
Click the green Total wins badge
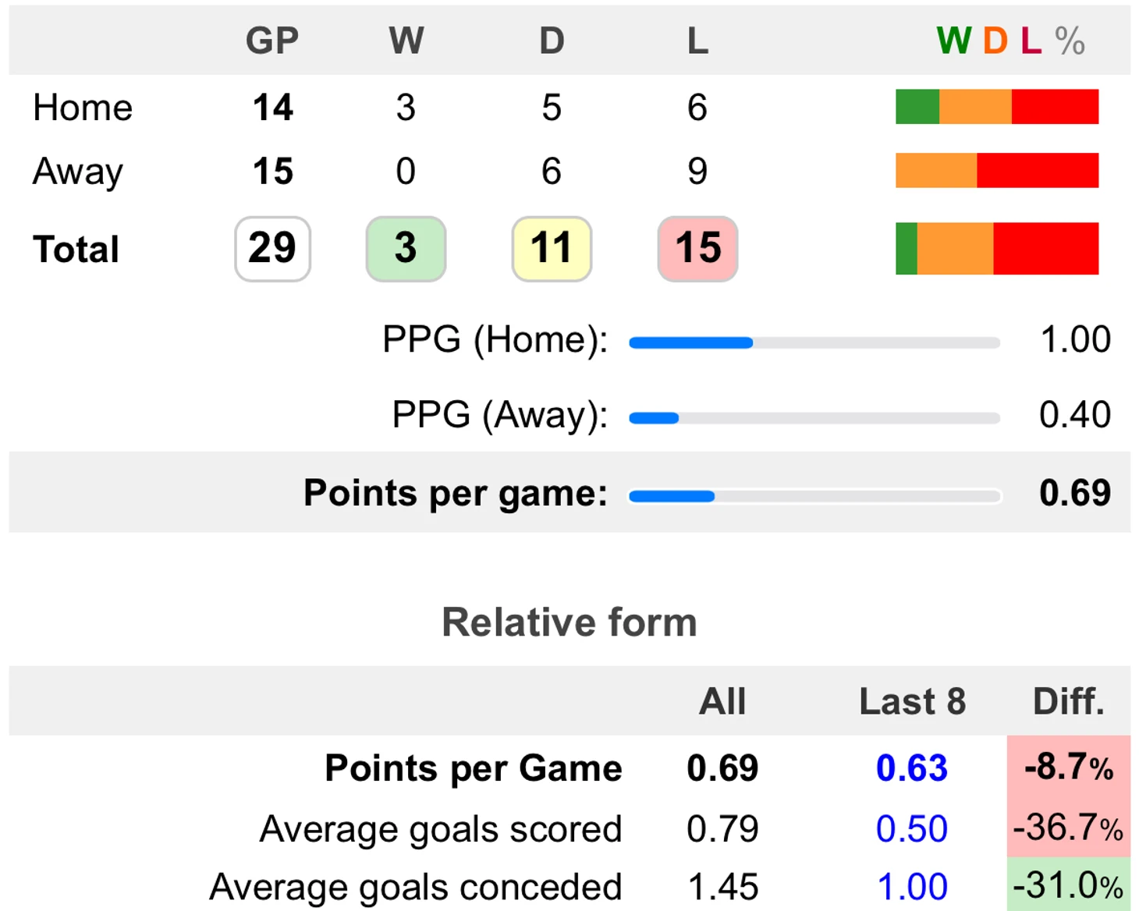[x=406, y=249]
